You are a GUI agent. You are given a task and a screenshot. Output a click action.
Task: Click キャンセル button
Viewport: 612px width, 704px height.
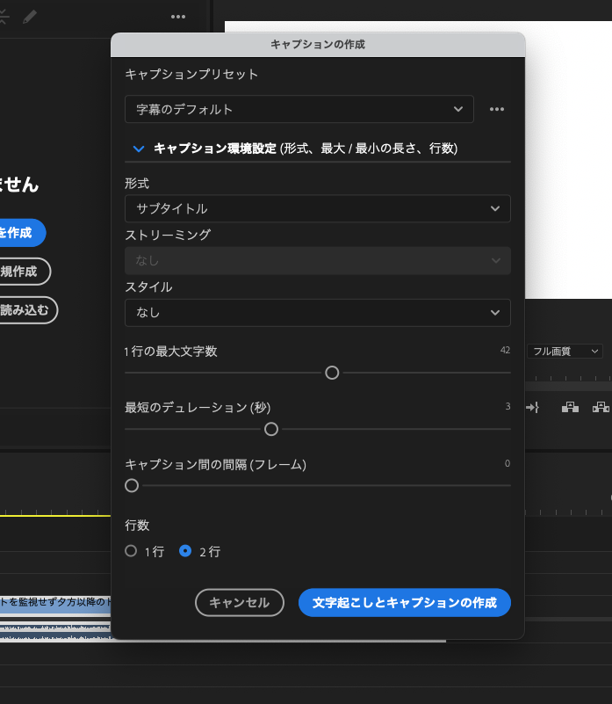coord(239,602)
